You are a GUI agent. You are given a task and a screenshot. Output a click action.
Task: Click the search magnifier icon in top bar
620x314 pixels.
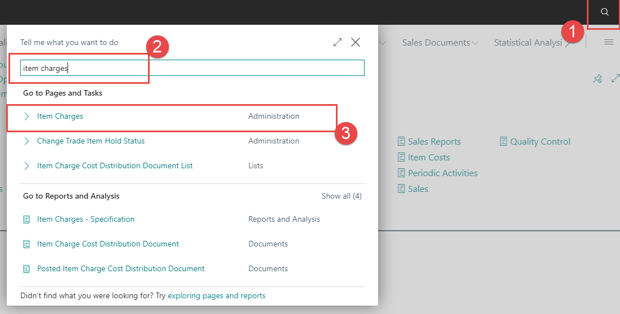point(604,12)
